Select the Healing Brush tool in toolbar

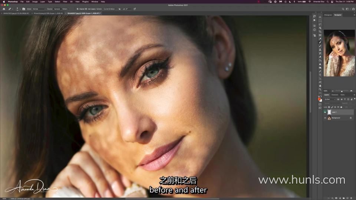coord(320,42)
